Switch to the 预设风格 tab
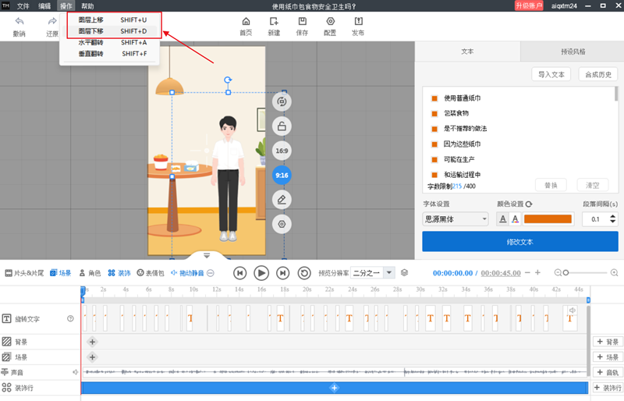The width and height of the screenshot is (624, 401). point(573,51)
